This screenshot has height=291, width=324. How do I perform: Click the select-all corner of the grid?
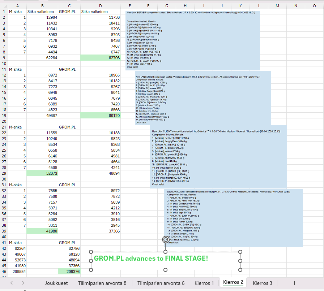[x=3, y=5]
